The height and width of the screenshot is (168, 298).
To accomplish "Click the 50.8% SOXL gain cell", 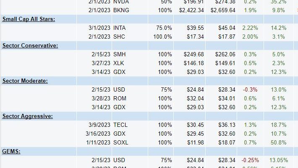I will (x=278, y=142).
